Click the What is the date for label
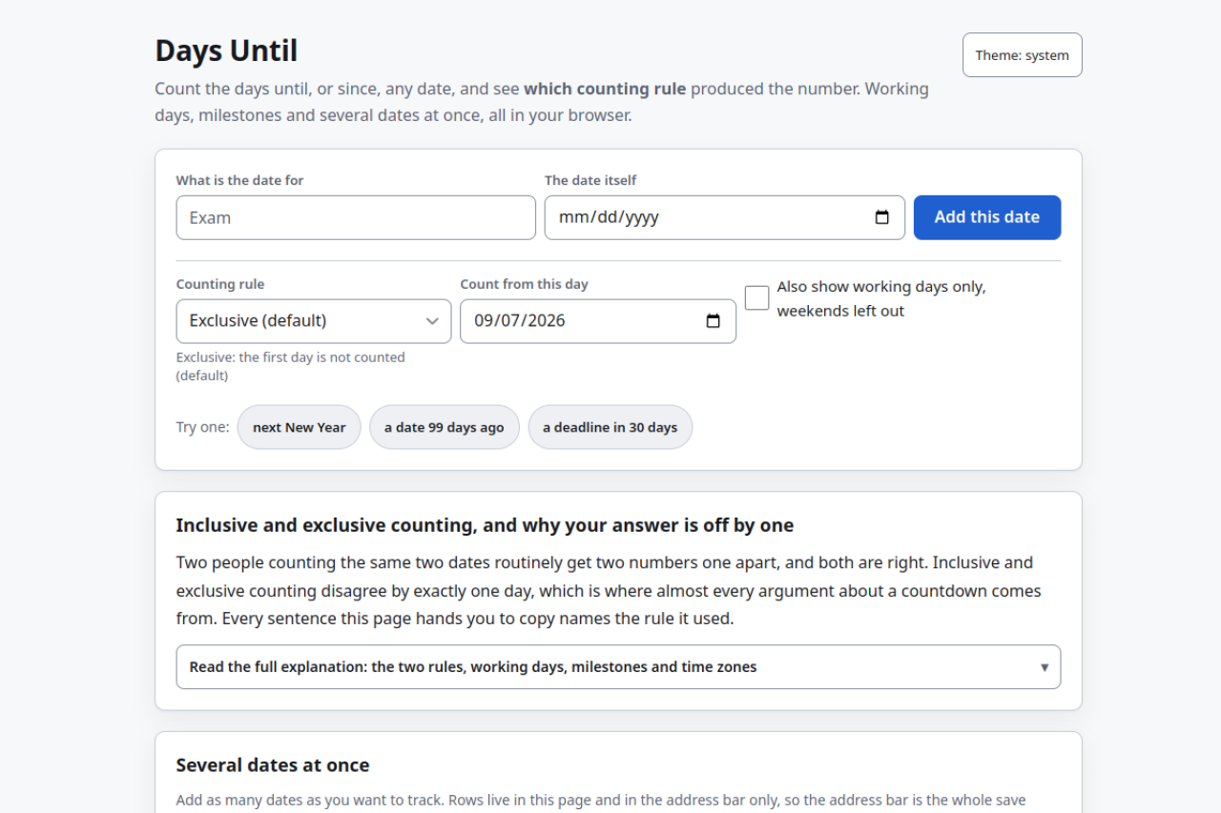 coord(240,180)
